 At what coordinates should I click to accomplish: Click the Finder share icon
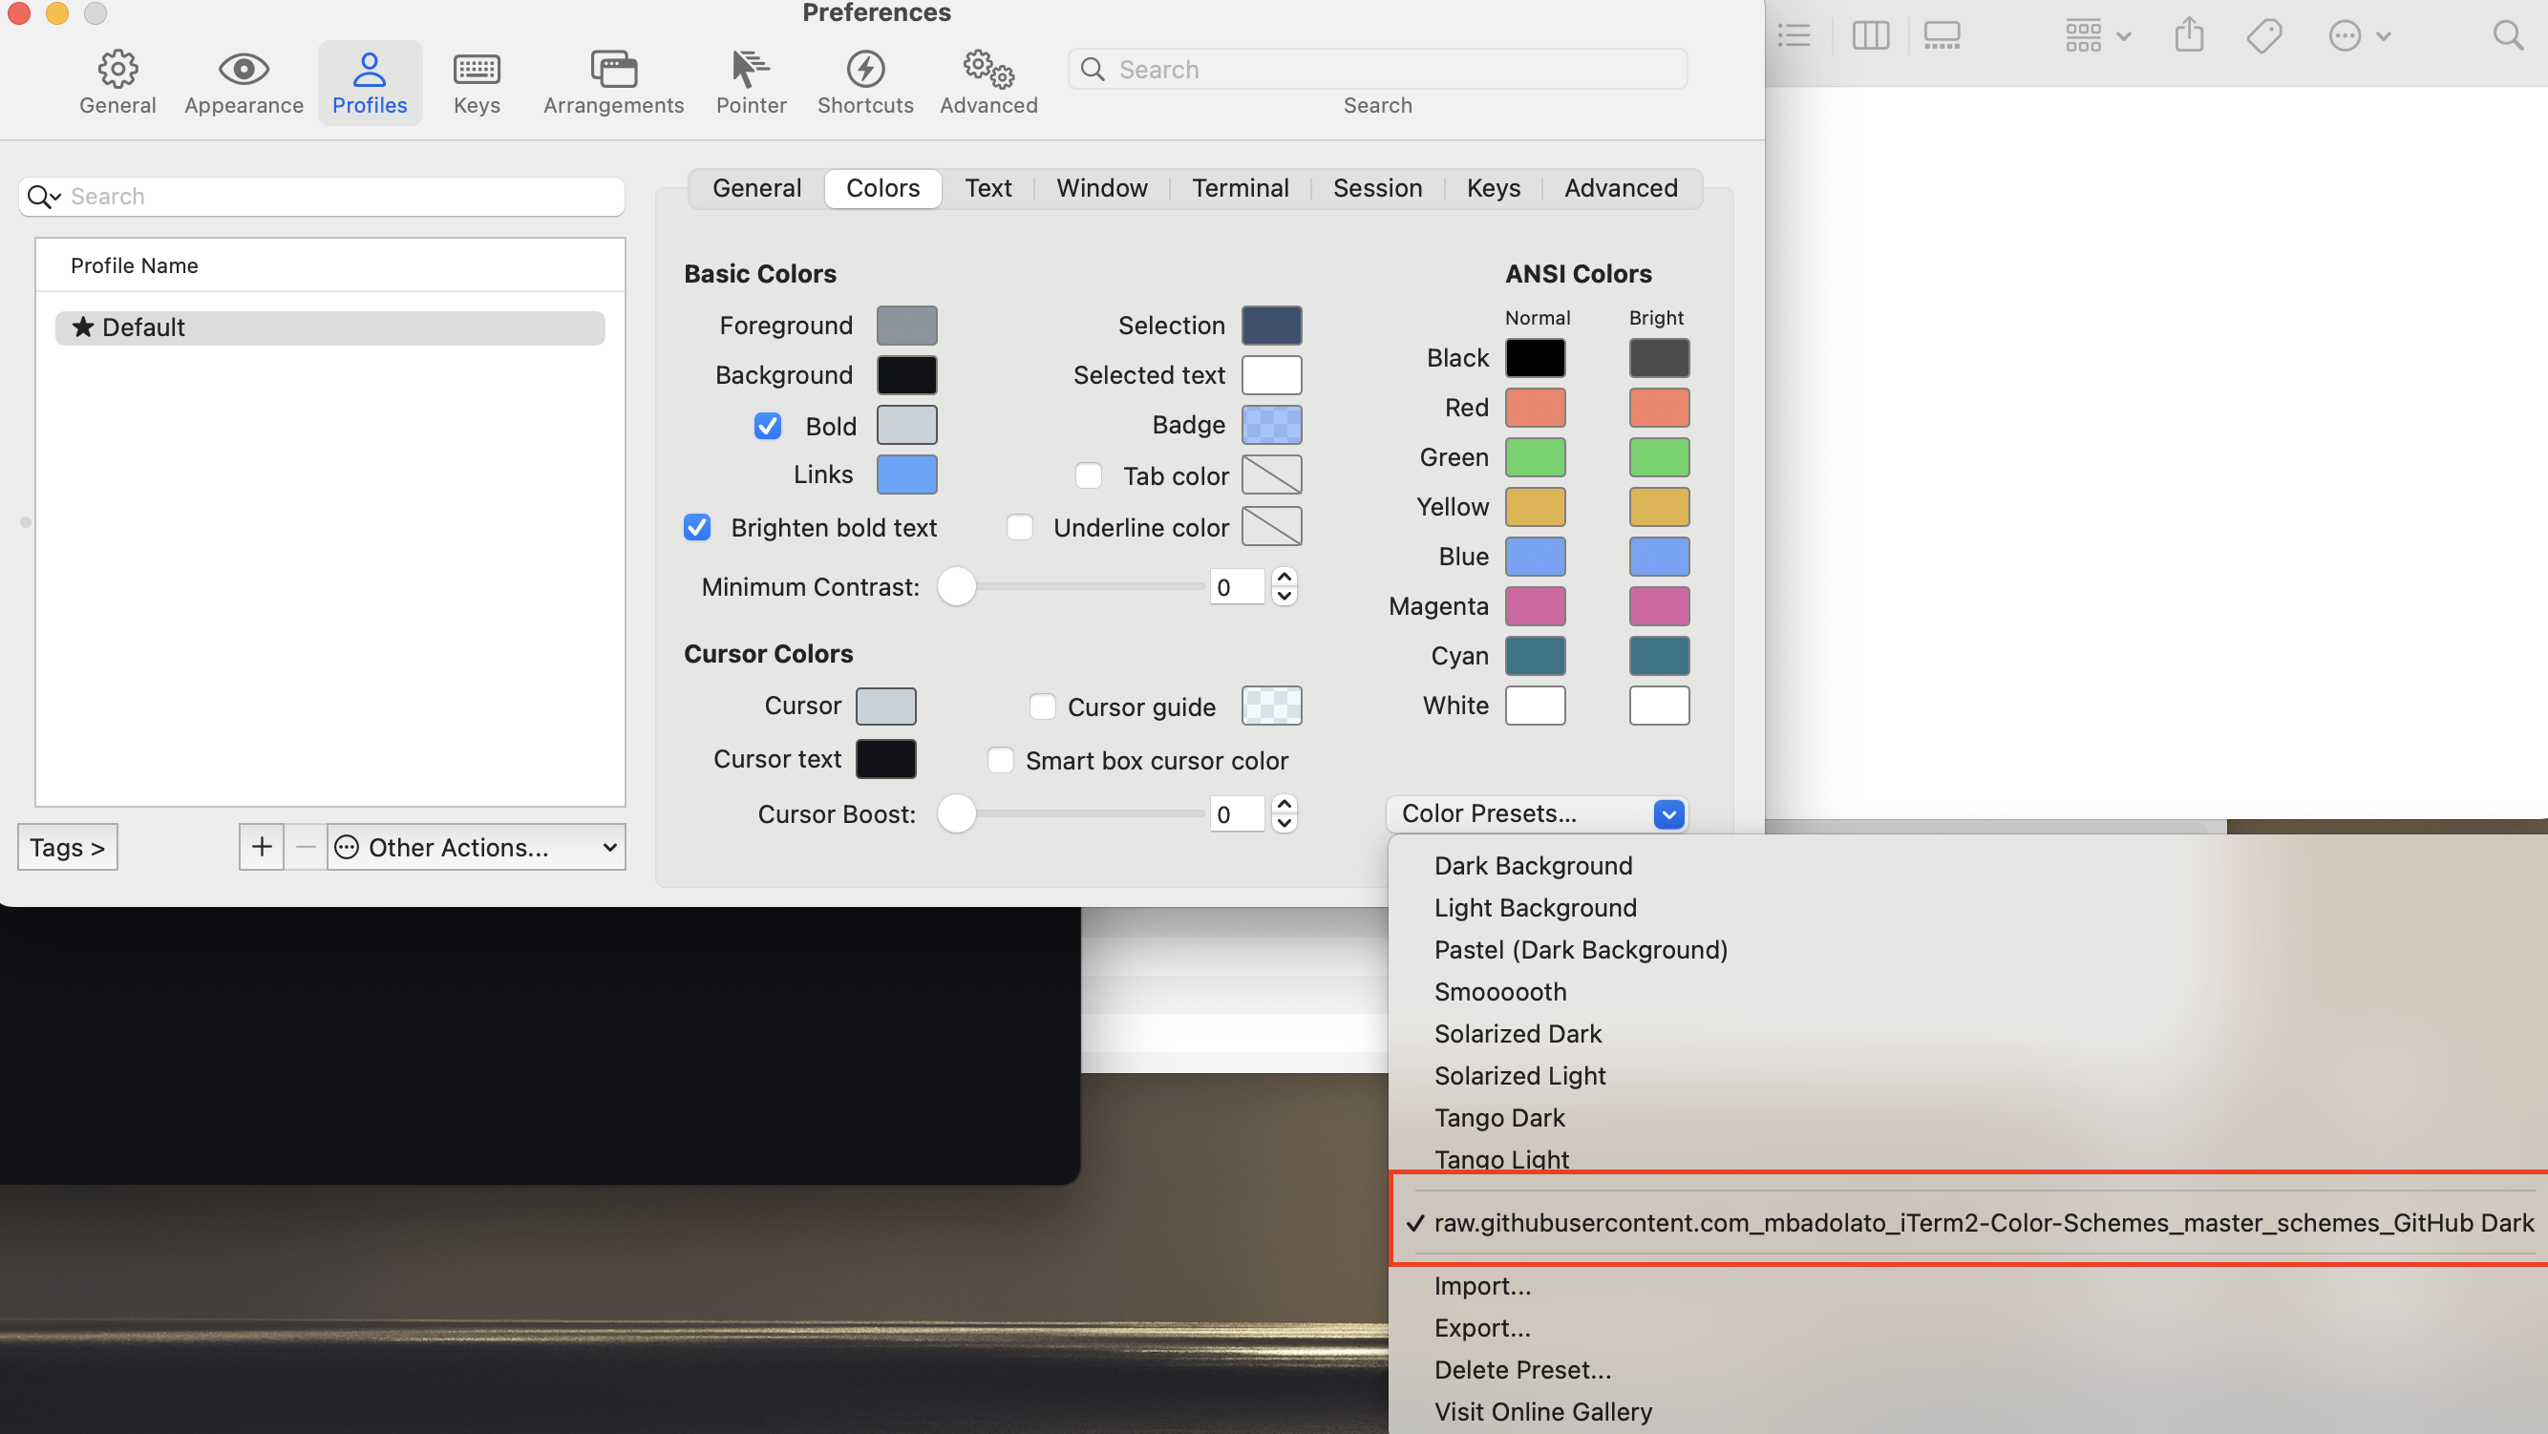[2189, 35]
